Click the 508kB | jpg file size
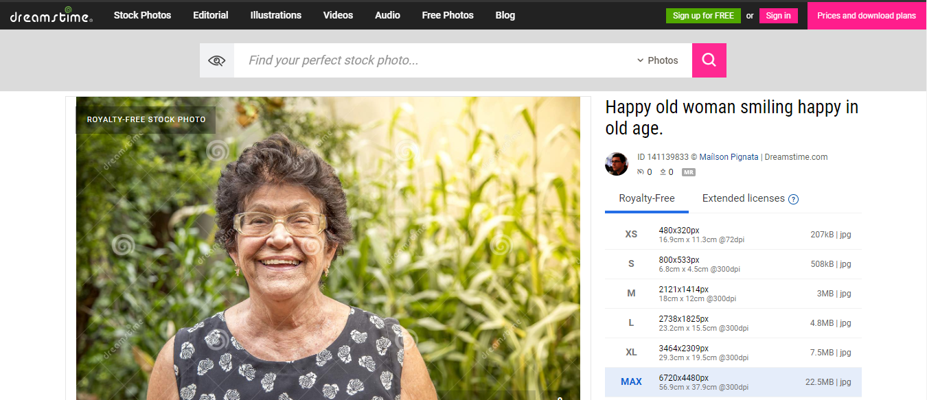The height and width of the screenshot is (400, 927). [831, 264]
